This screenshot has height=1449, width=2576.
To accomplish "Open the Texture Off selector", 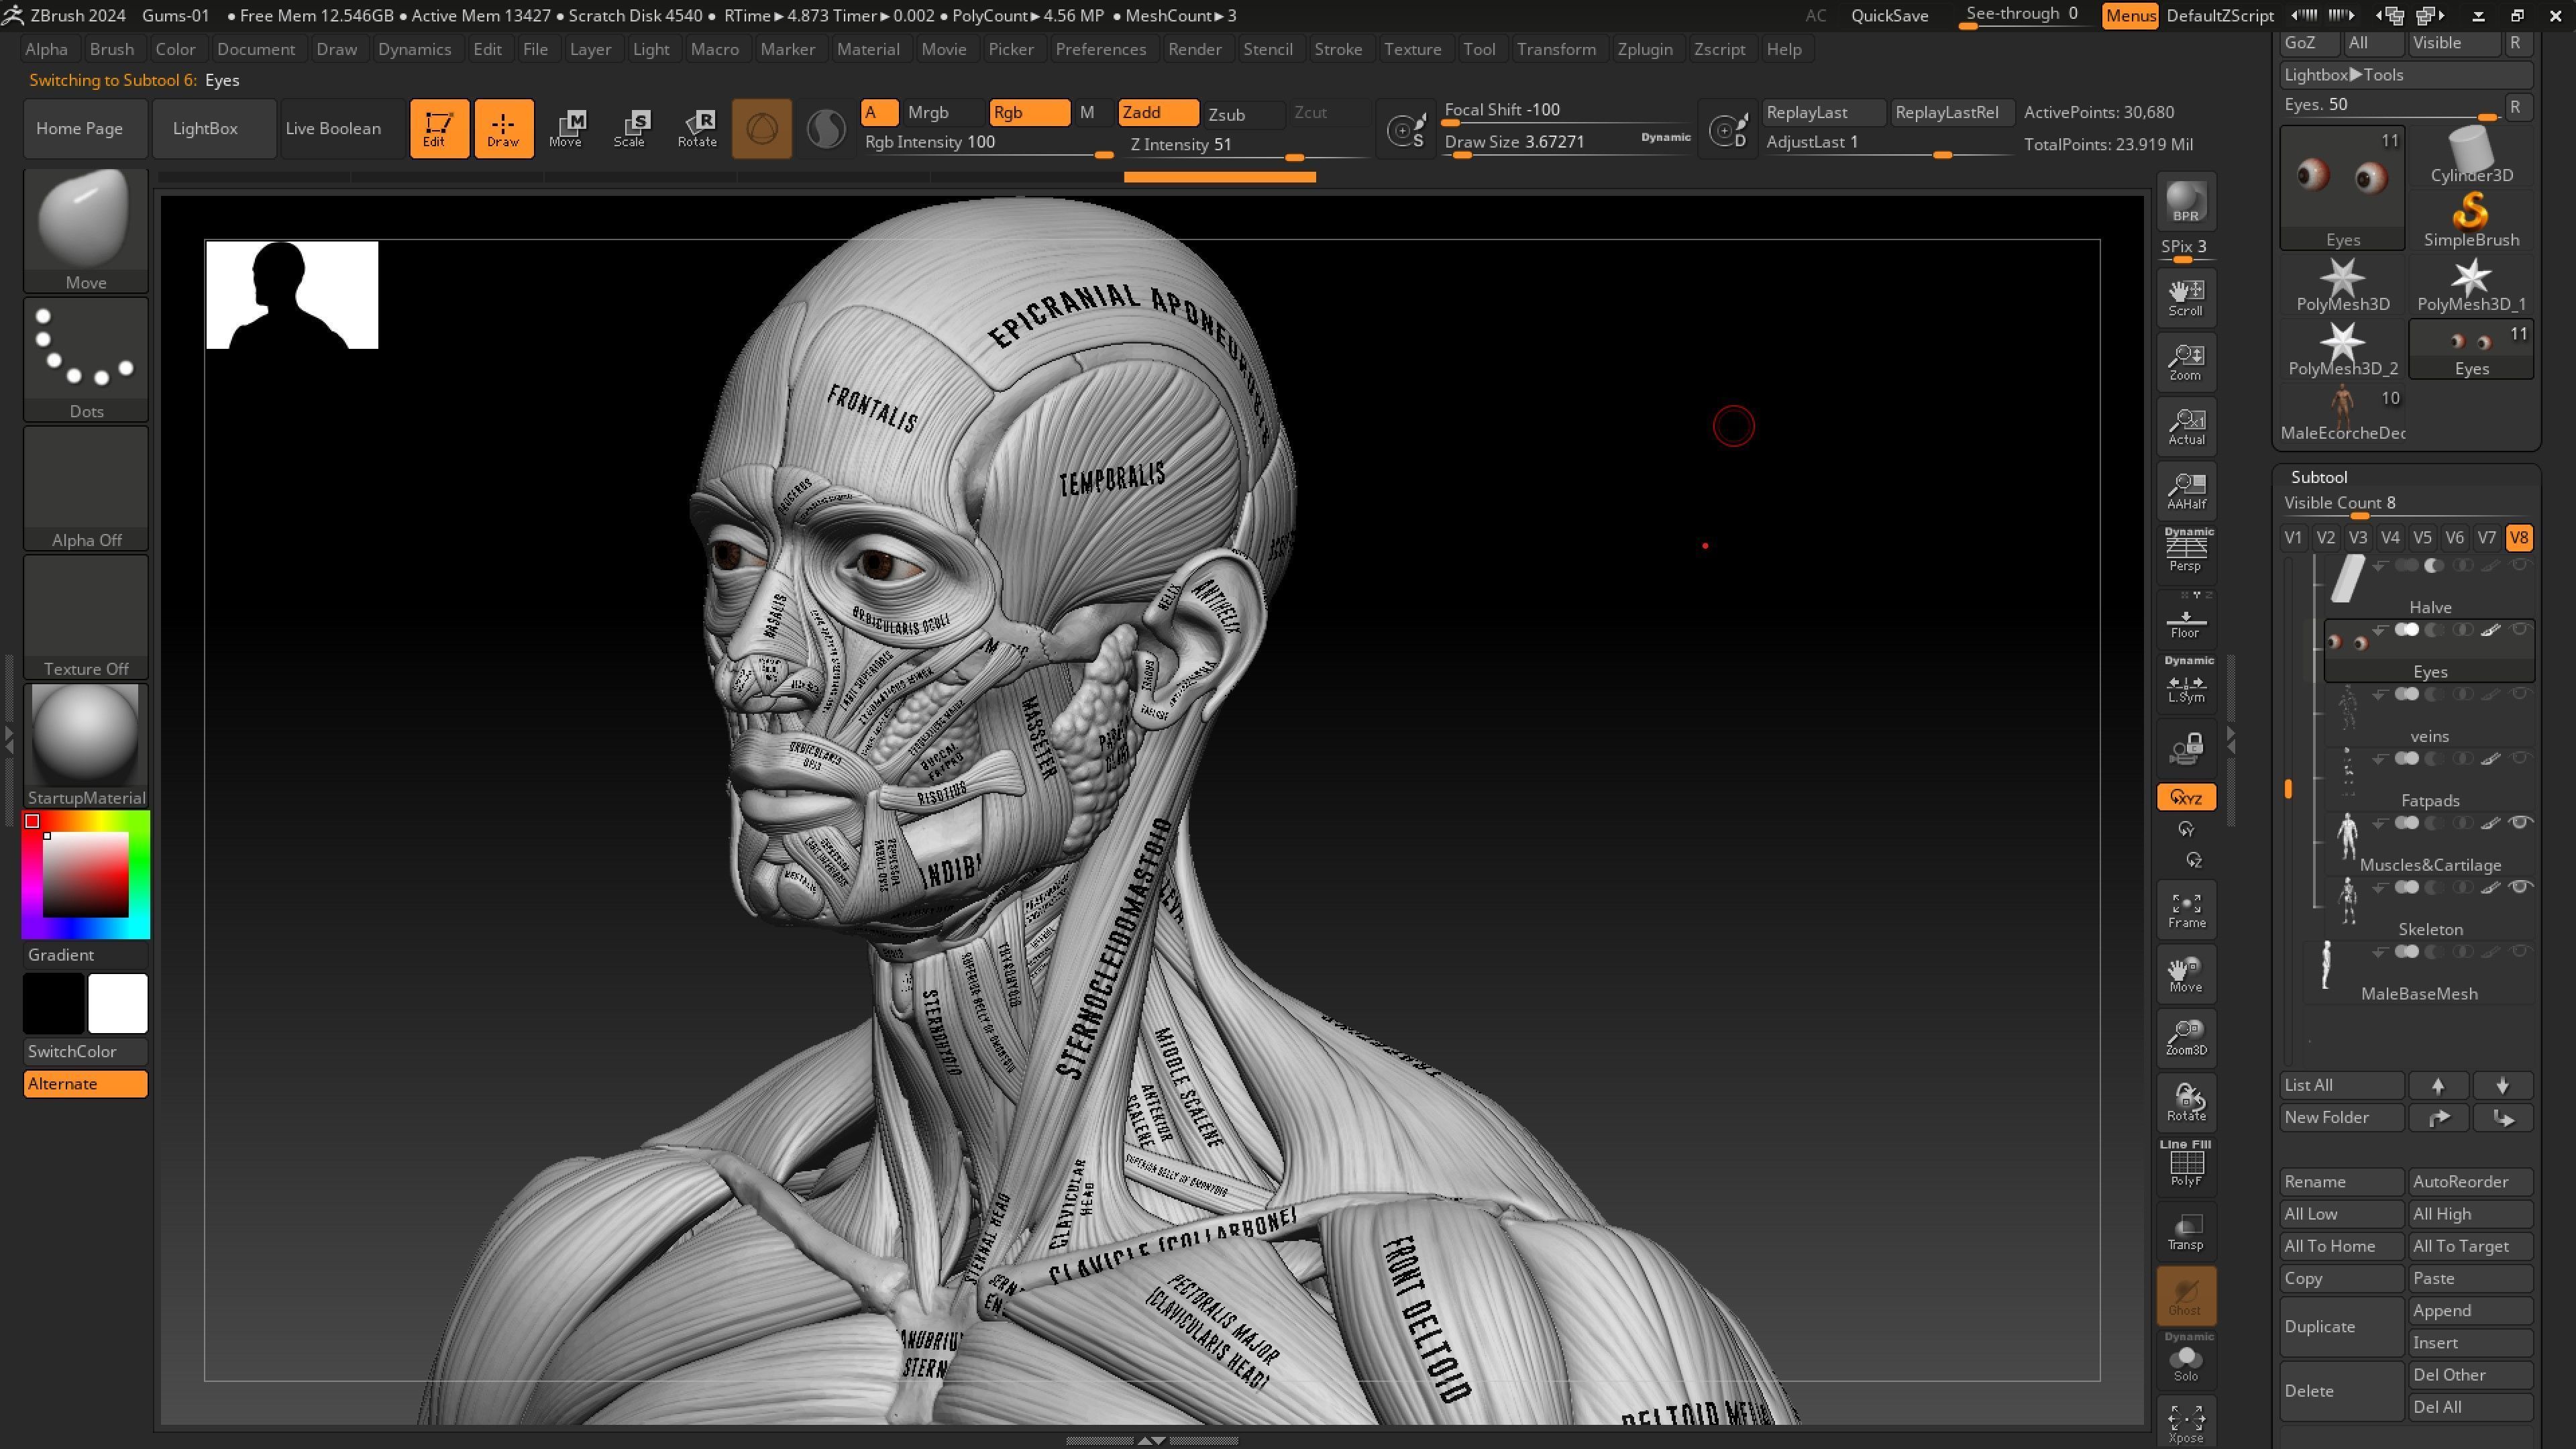I will point(86,617).
